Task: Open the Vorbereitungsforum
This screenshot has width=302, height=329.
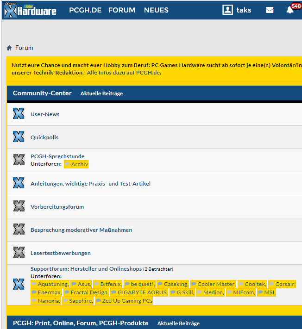Action: pos(57,207)
